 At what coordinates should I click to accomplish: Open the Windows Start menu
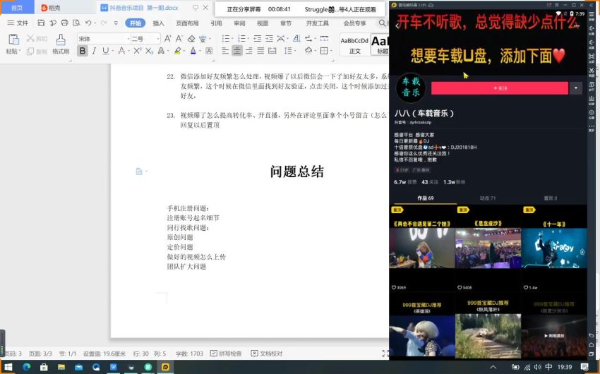(x=8, y=367)
